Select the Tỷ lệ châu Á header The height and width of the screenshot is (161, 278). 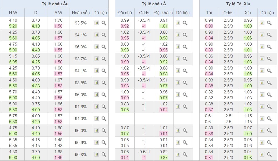pyautogui.click(x=154, y=4)
